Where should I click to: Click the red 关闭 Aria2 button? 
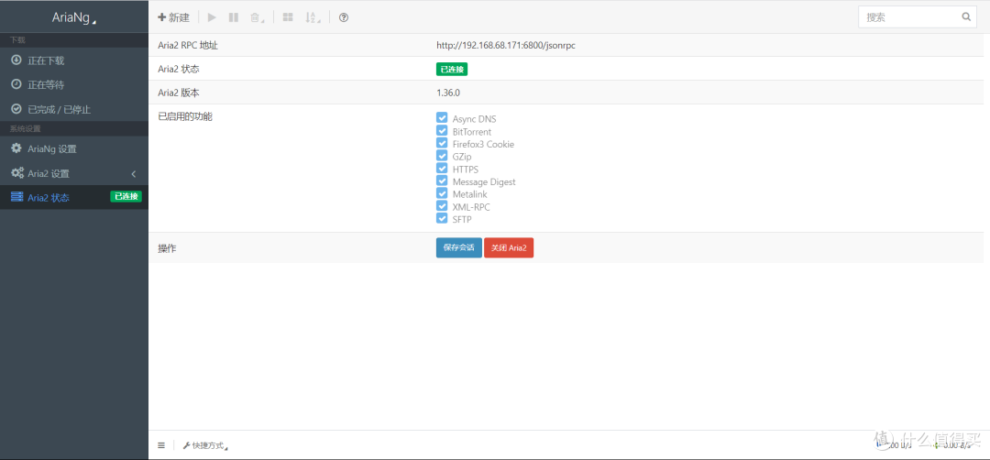(x=509, y=247)
